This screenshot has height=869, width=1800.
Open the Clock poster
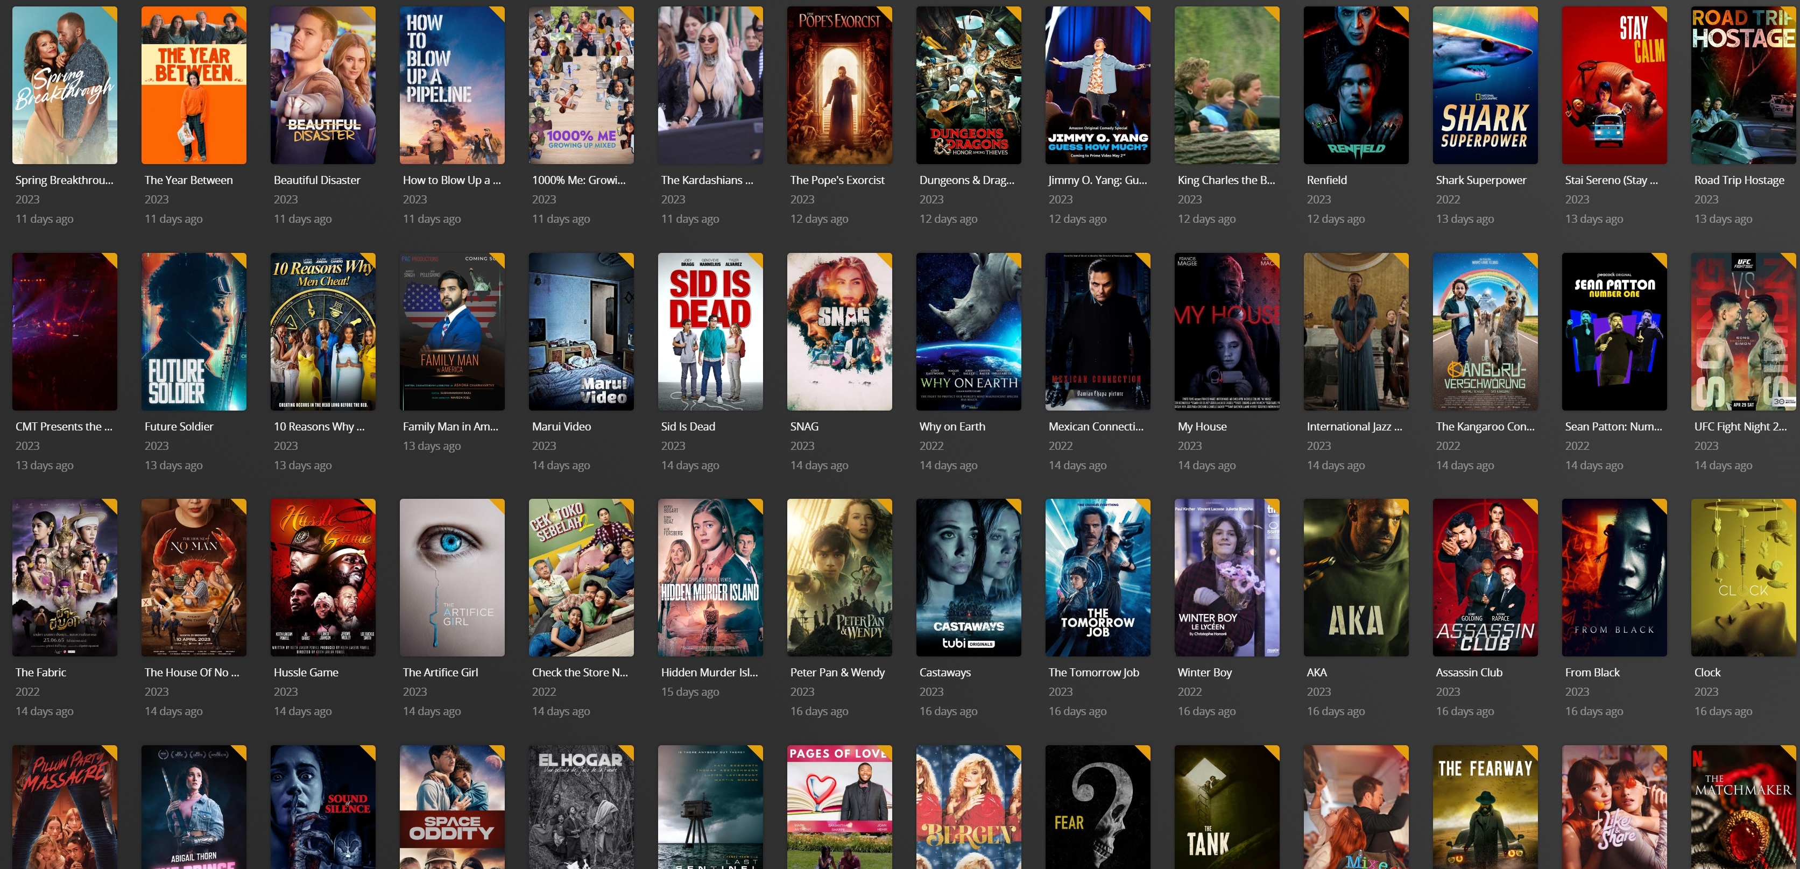[x=1743, y=578]
